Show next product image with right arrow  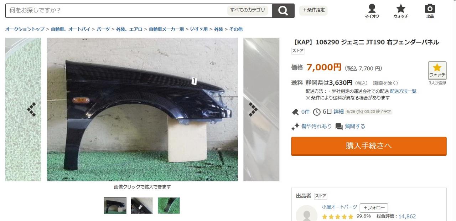pos(253,109)
